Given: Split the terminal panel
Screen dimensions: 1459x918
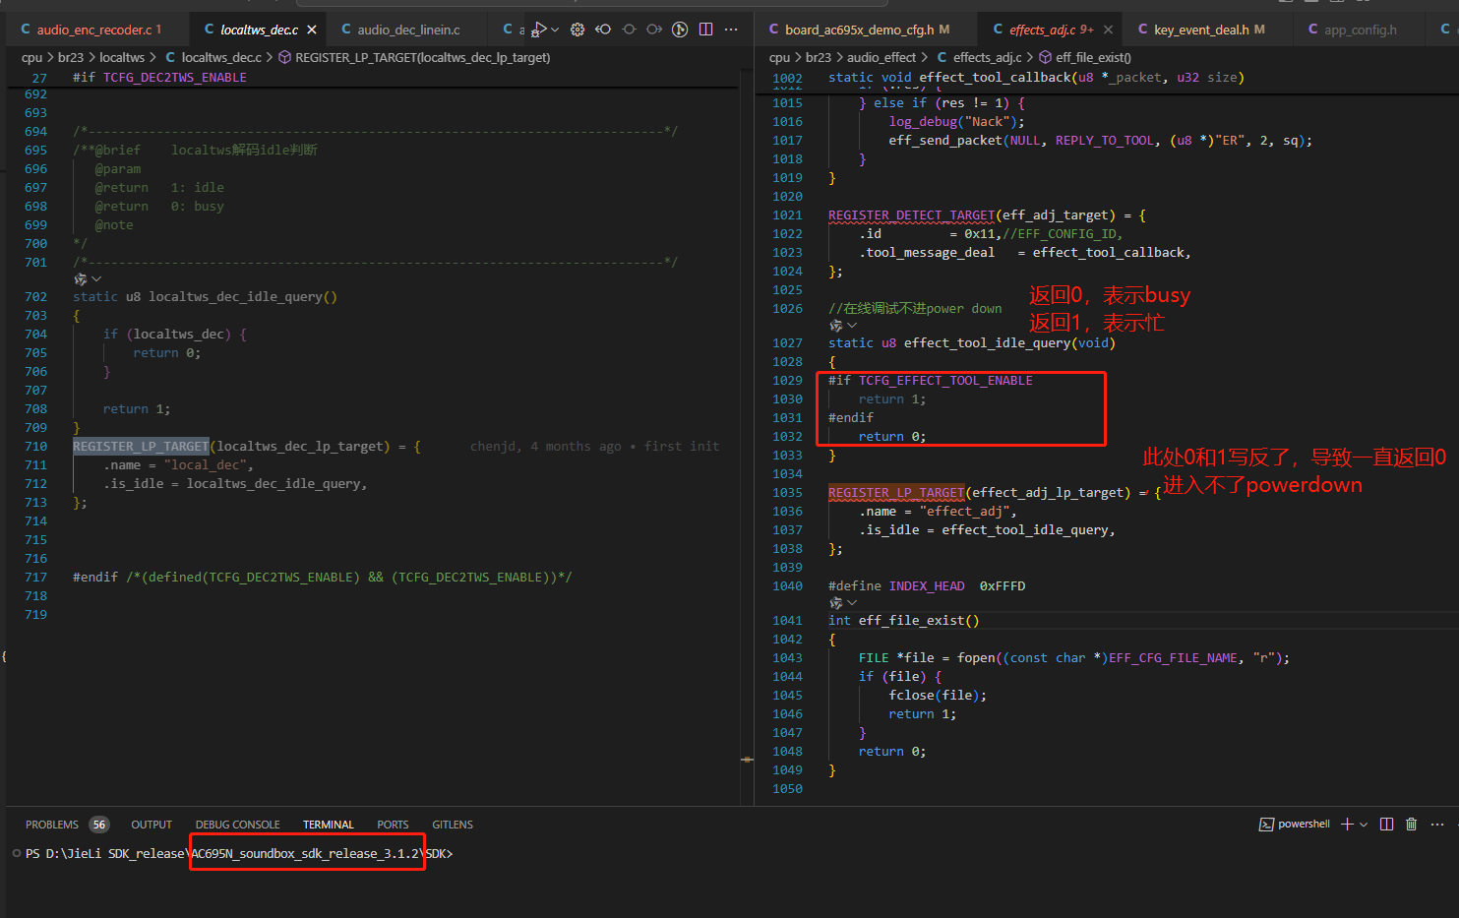Looking at the screenshot, I should [x=1386, y=825].
